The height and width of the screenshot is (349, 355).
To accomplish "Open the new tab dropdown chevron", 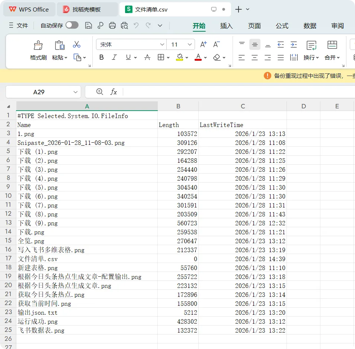I will pos(248,9).
